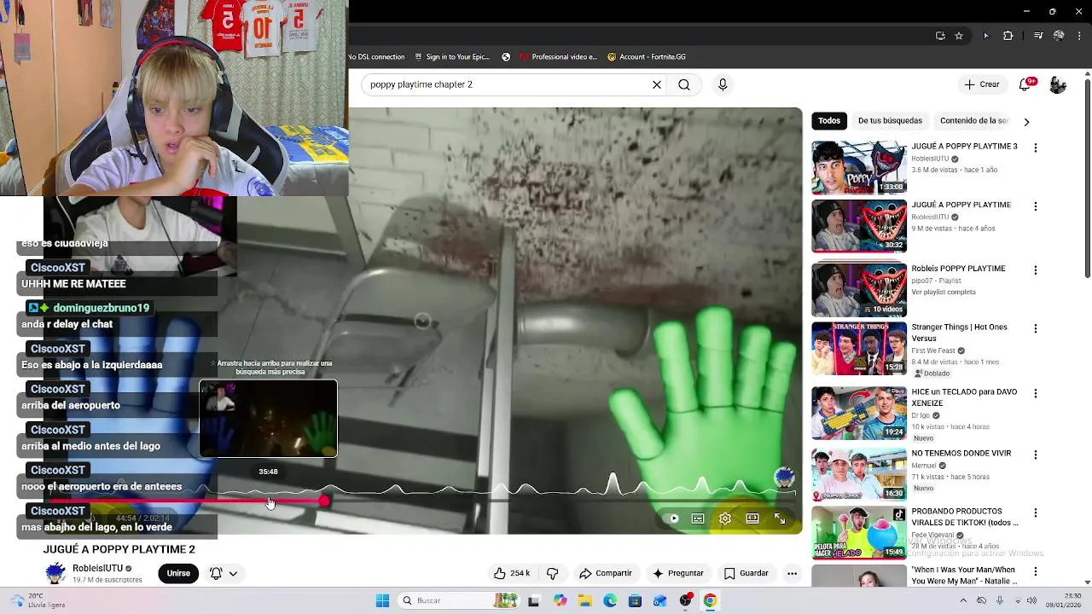Click the taskbar Buscar search field
The width and height of the screenshot is (1092, 614).
point(459,600)
